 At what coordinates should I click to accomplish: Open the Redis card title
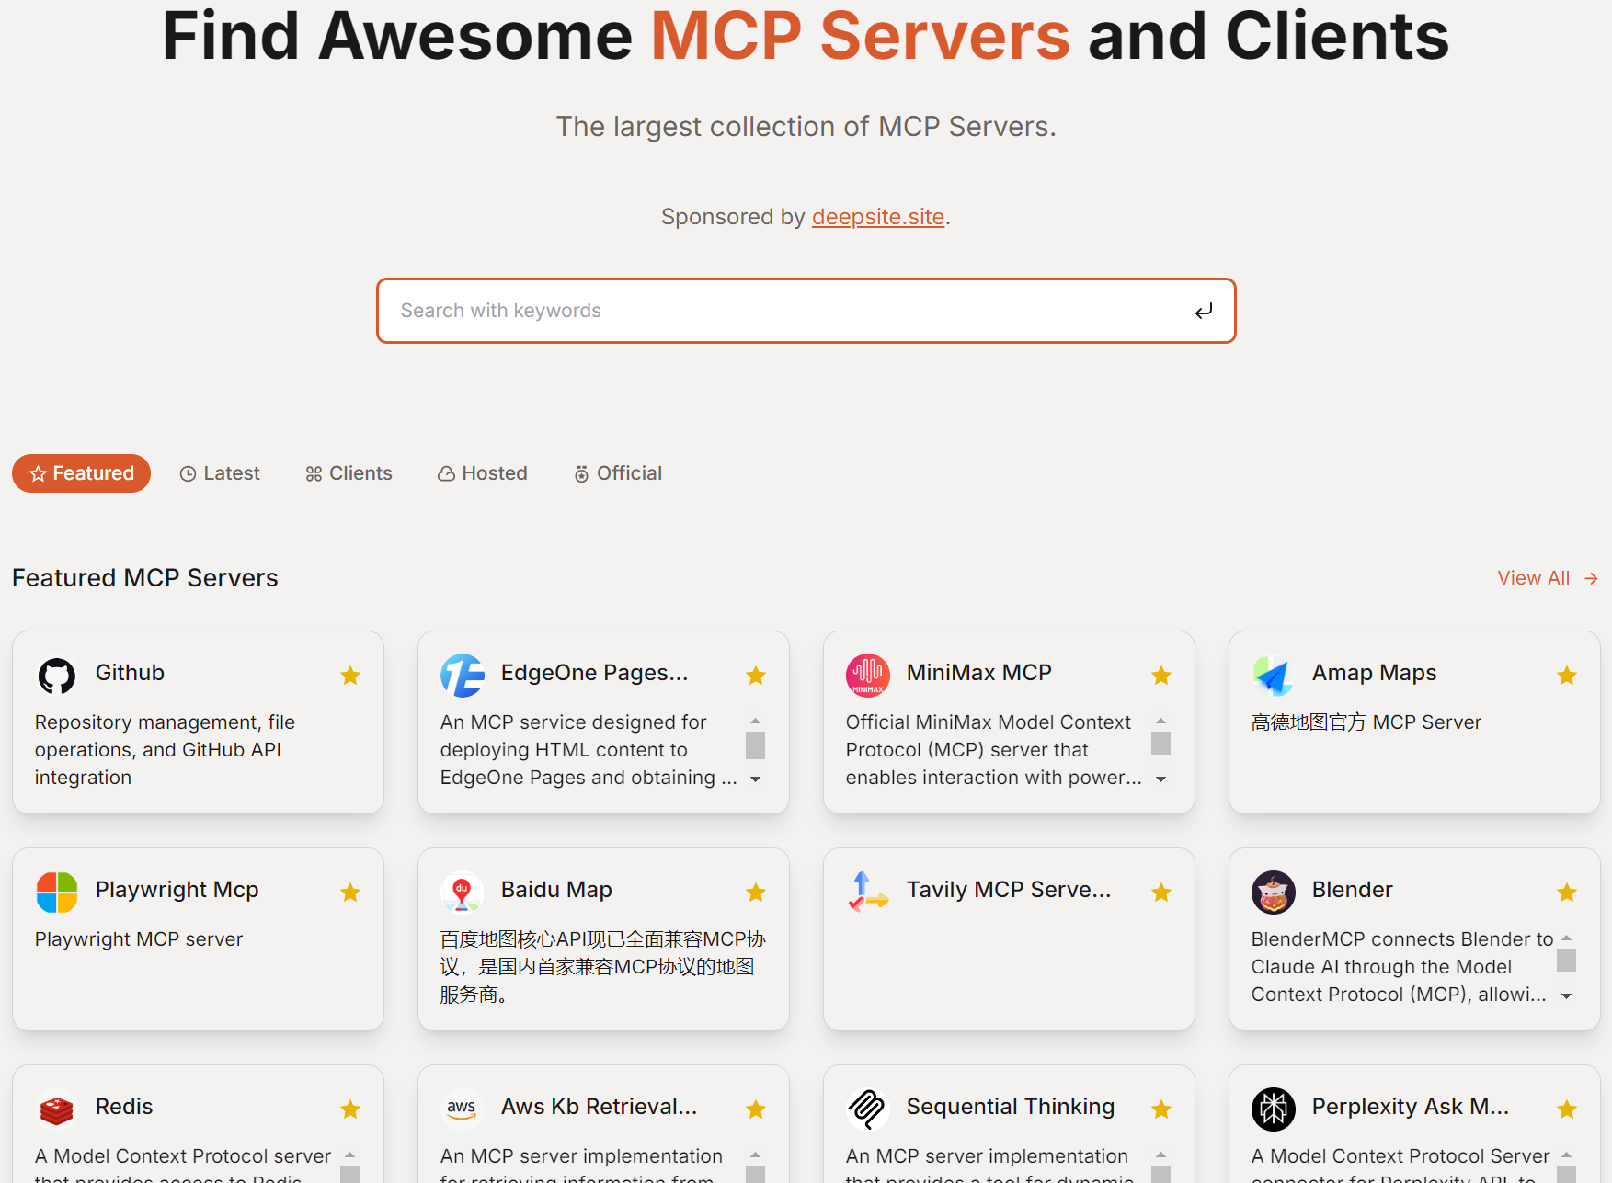(124, 1107)
